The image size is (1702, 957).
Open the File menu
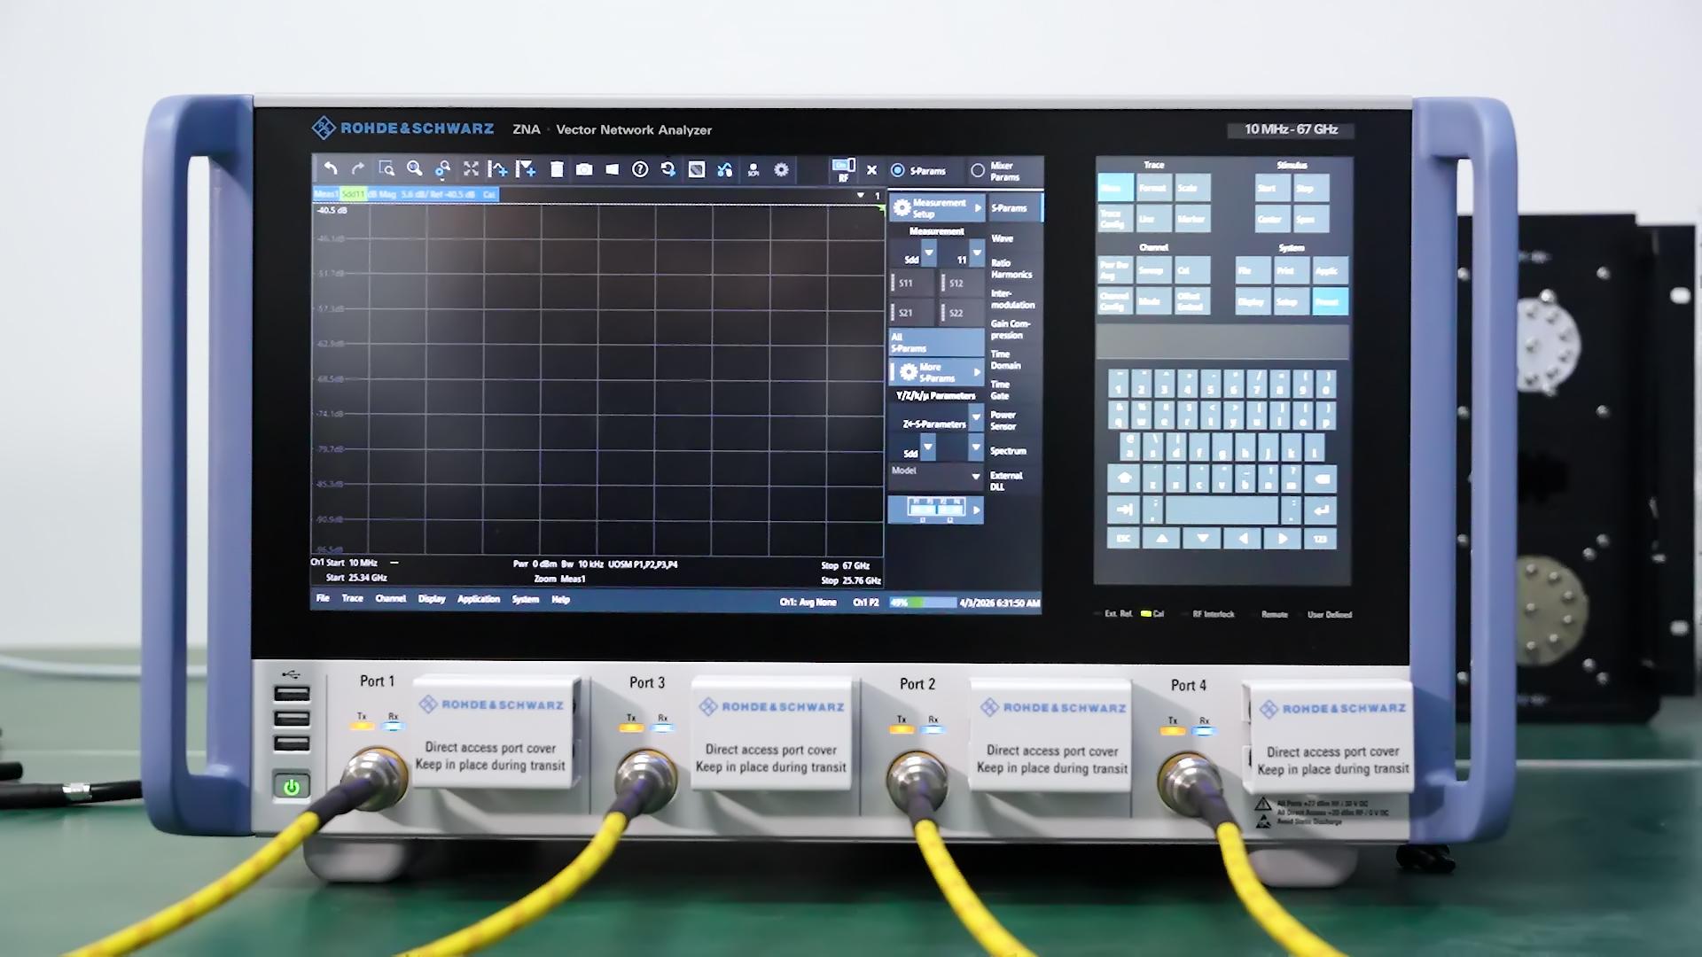323,598
